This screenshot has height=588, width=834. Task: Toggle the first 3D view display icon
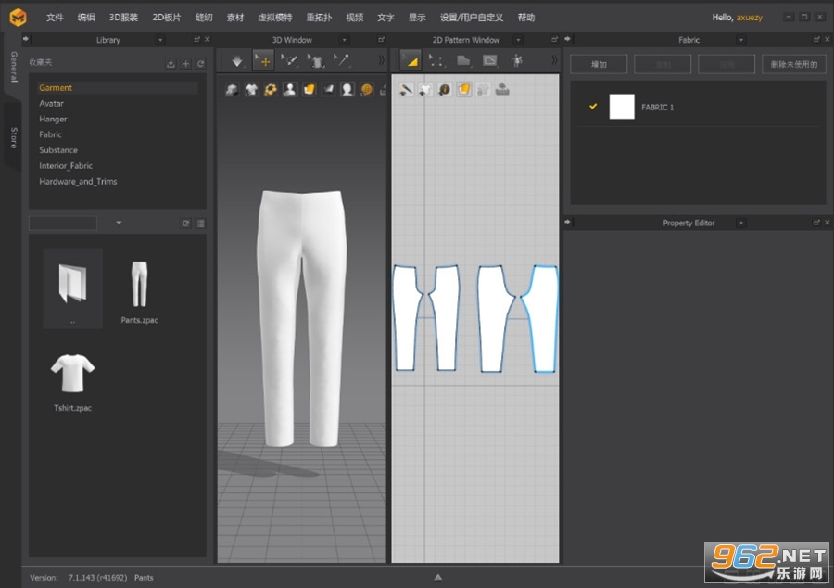(x=232, y=89)
